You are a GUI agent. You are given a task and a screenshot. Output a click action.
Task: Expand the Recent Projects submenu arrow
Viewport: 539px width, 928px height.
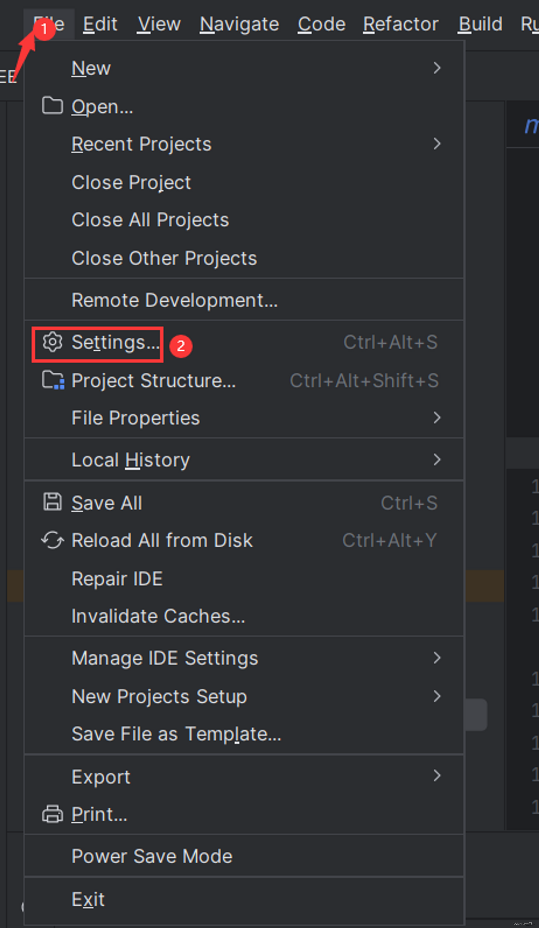pyautogui.click(x=437, y=144)
